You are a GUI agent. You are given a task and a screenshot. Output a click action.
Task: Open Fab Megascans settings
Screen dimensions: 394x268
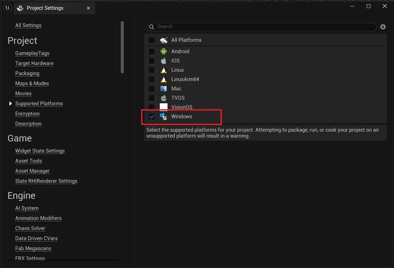pos(33,248)
